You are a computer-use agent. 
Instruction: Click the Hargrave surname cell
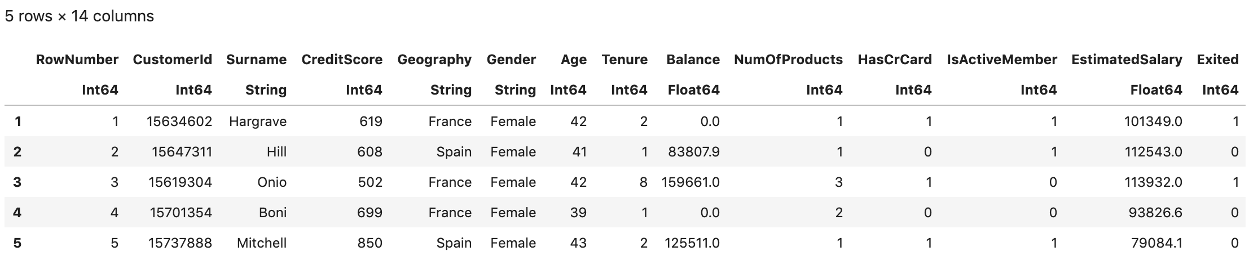point(258,122)
